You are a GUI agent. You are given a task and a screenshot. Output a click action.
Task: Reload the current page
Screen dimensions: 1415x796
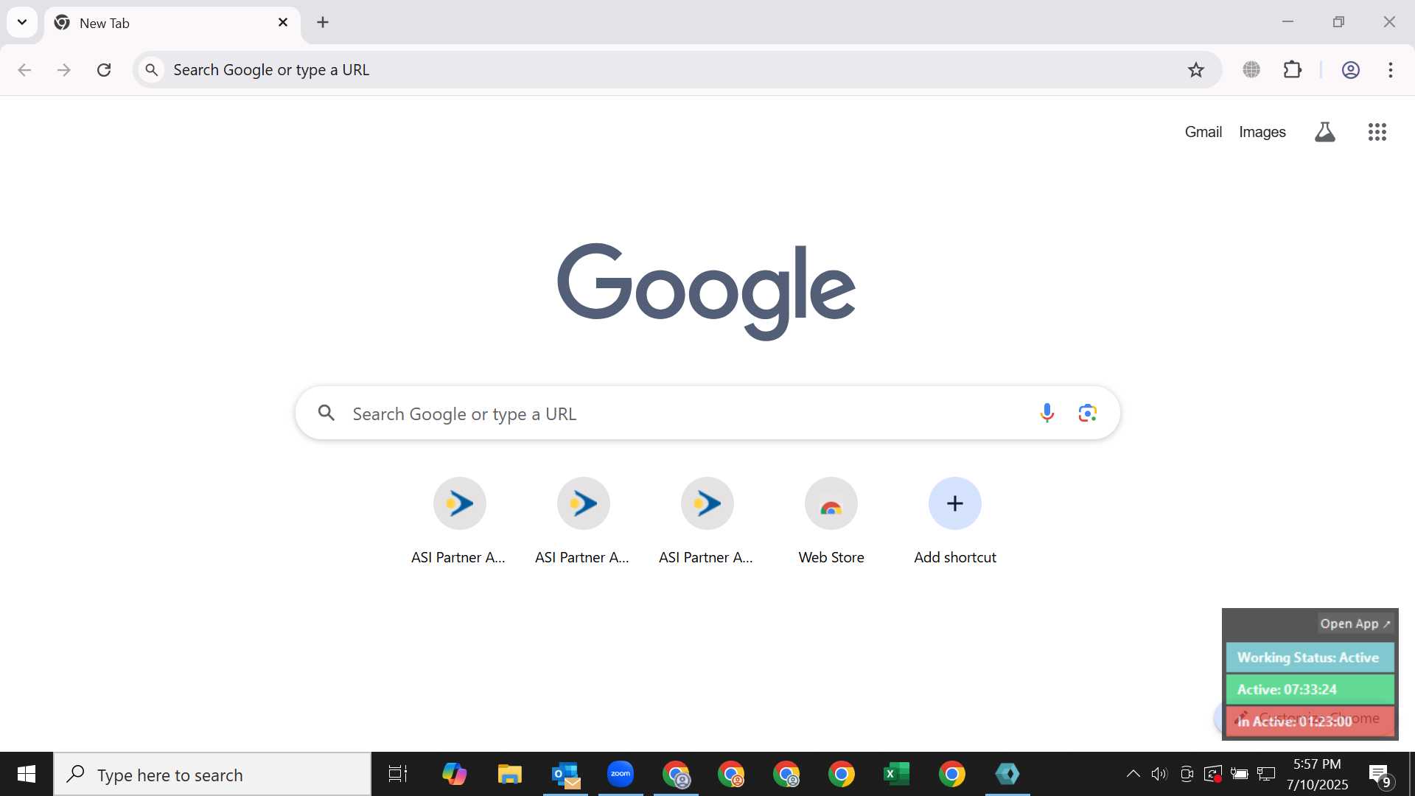(x=104, y=70)
